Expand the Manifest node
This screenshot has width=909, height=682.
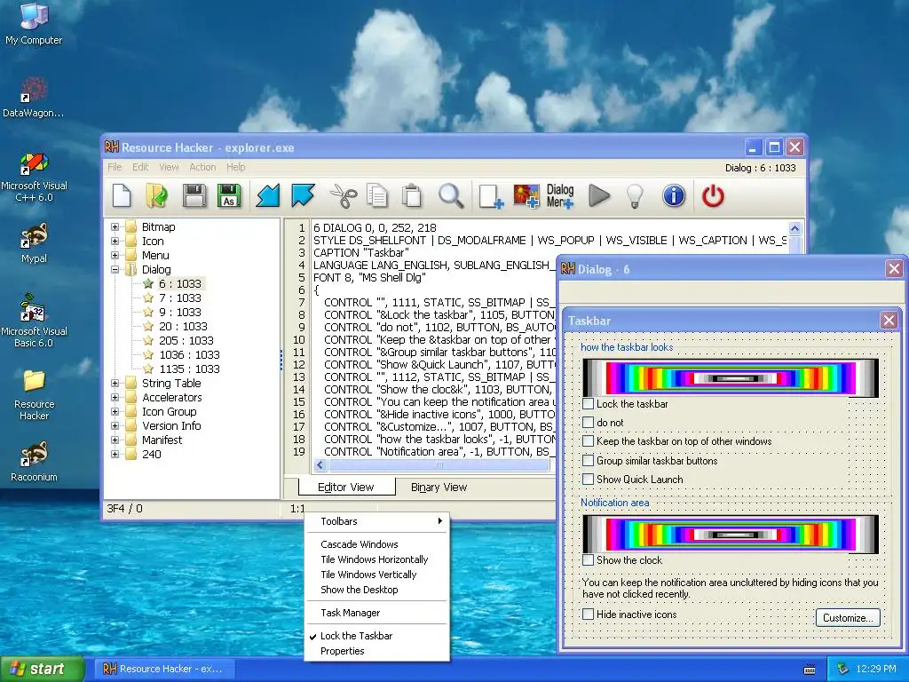(115, 440)
